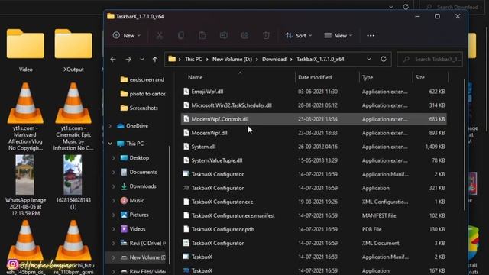
Task: Select the TaskbarX Configurator.exe.manifest file
Action: pyautogui.click(x=313, y=215)
